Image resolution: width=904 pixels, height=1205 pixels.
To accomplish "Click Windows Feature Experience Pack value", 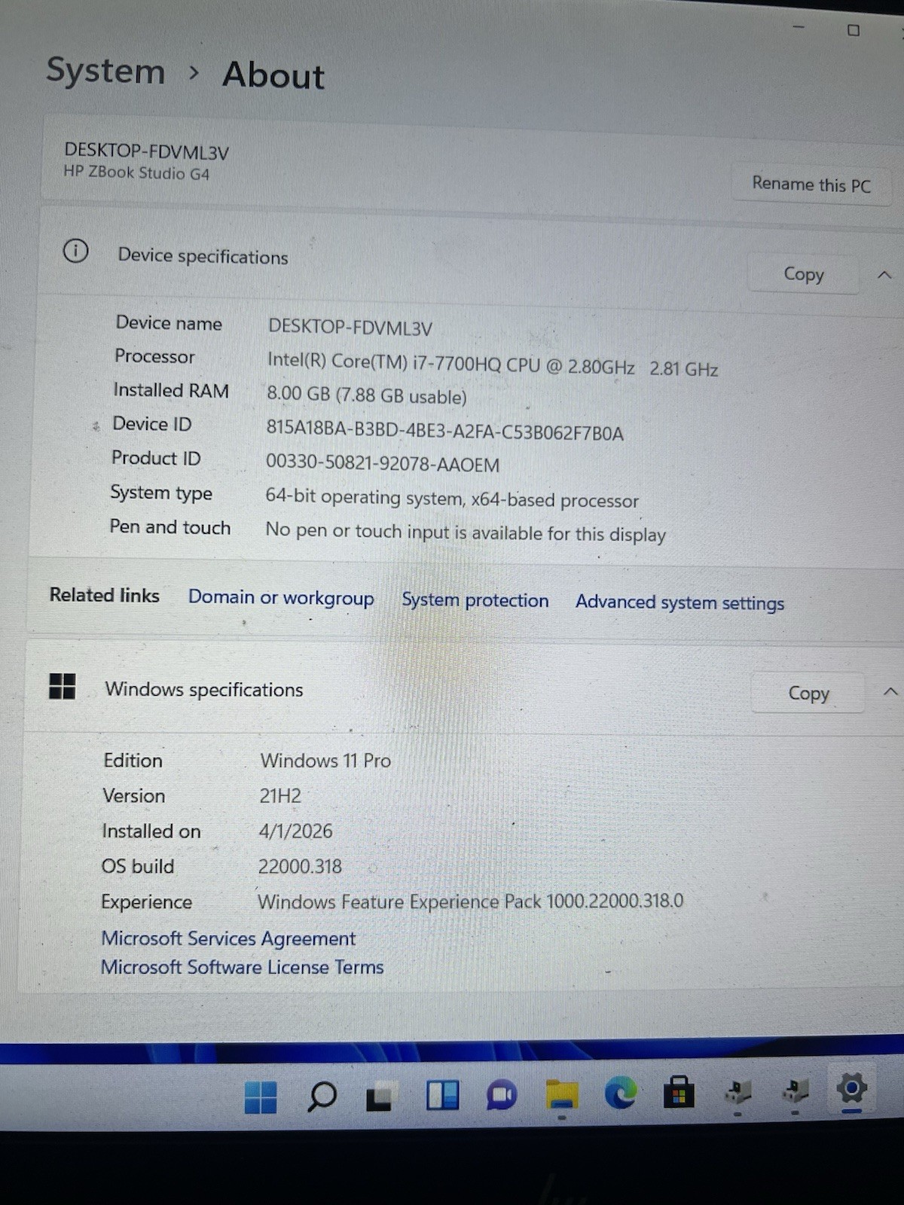I will pos(471,901).
